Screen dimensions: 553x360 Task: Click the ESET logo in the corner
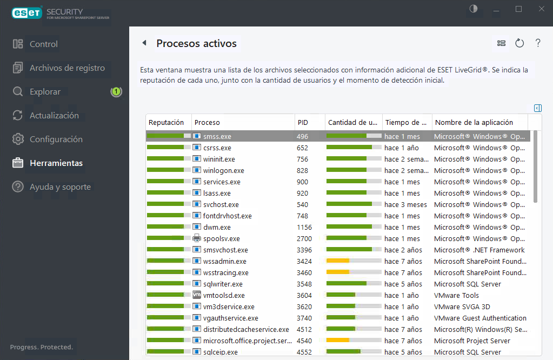pos(26,12)
